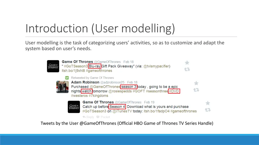
Task: Open #gameofthrones hashtag in first tweet
Action: (x=99, y=71)
